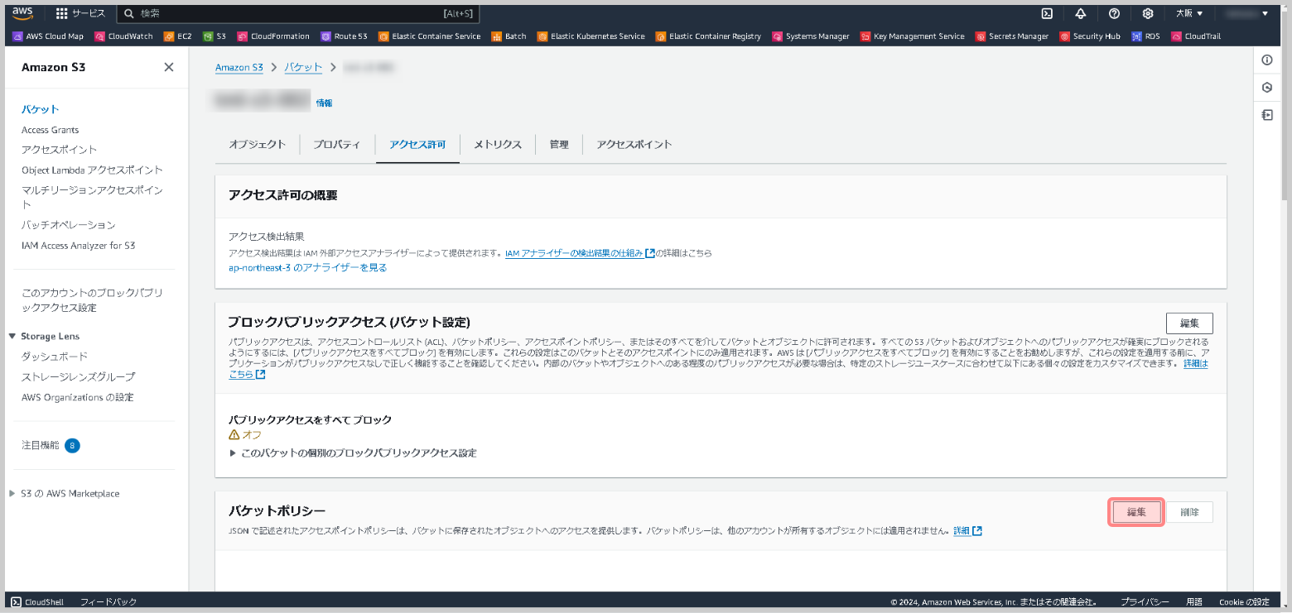This screenshot has width=1292, height=613.
Task: Click 編集 button for bucket policy
Action: 1135,512
